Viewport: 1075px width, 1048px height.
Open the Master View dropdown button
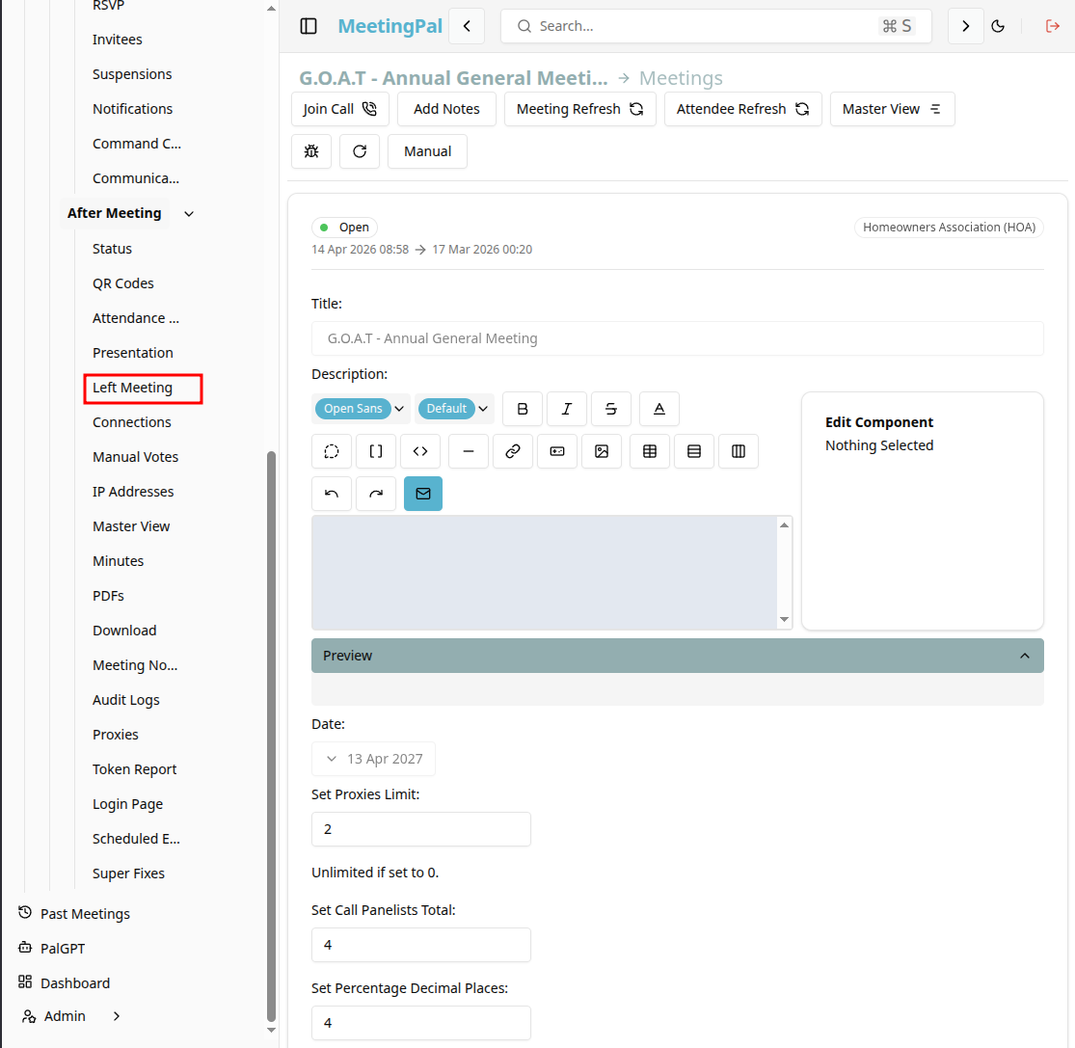pos(892,109)
